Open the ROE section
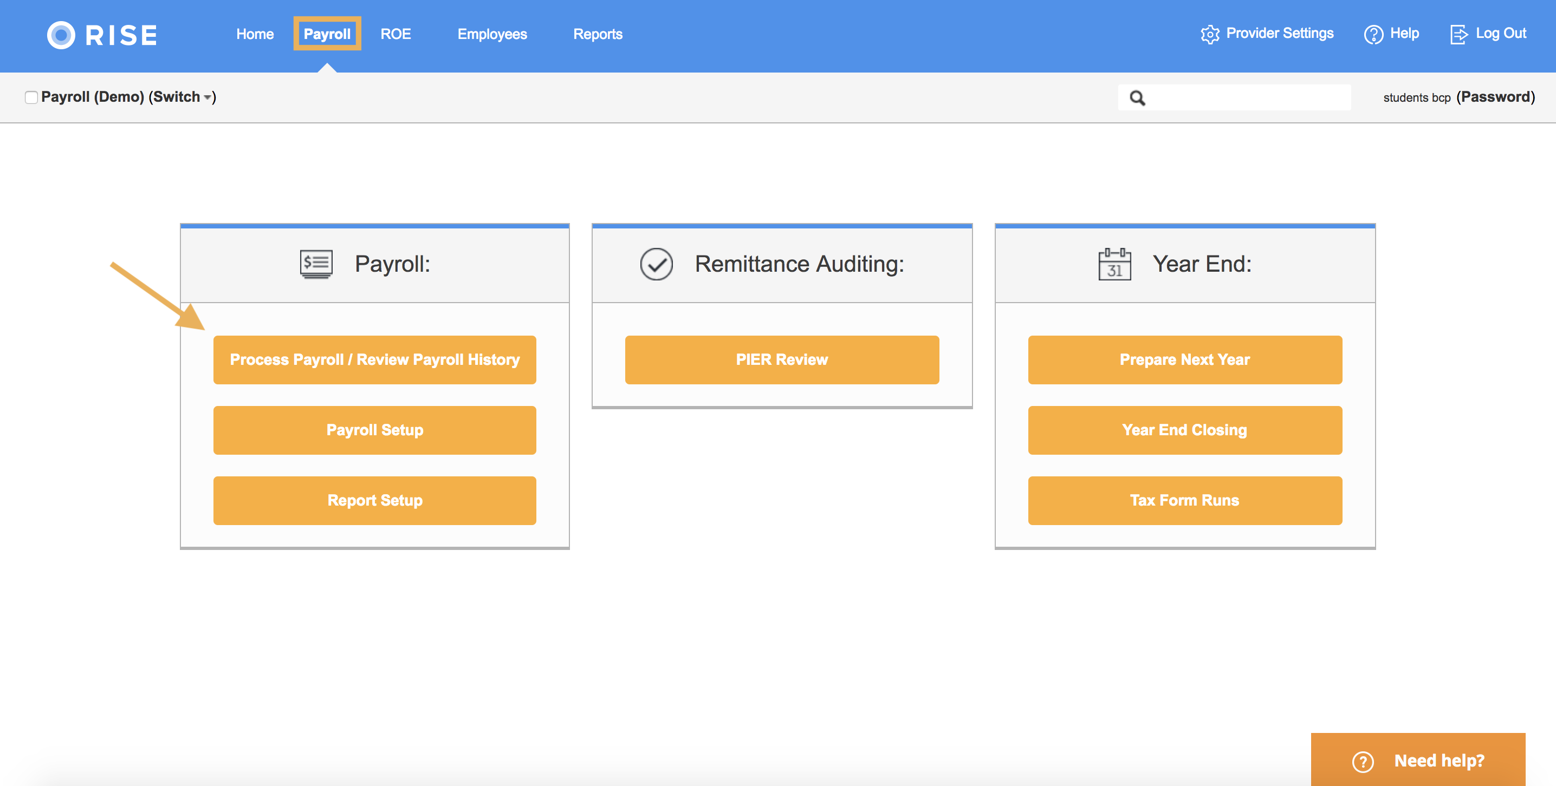Viewport: 1556px width, 786px height. (x=395, y=34)
